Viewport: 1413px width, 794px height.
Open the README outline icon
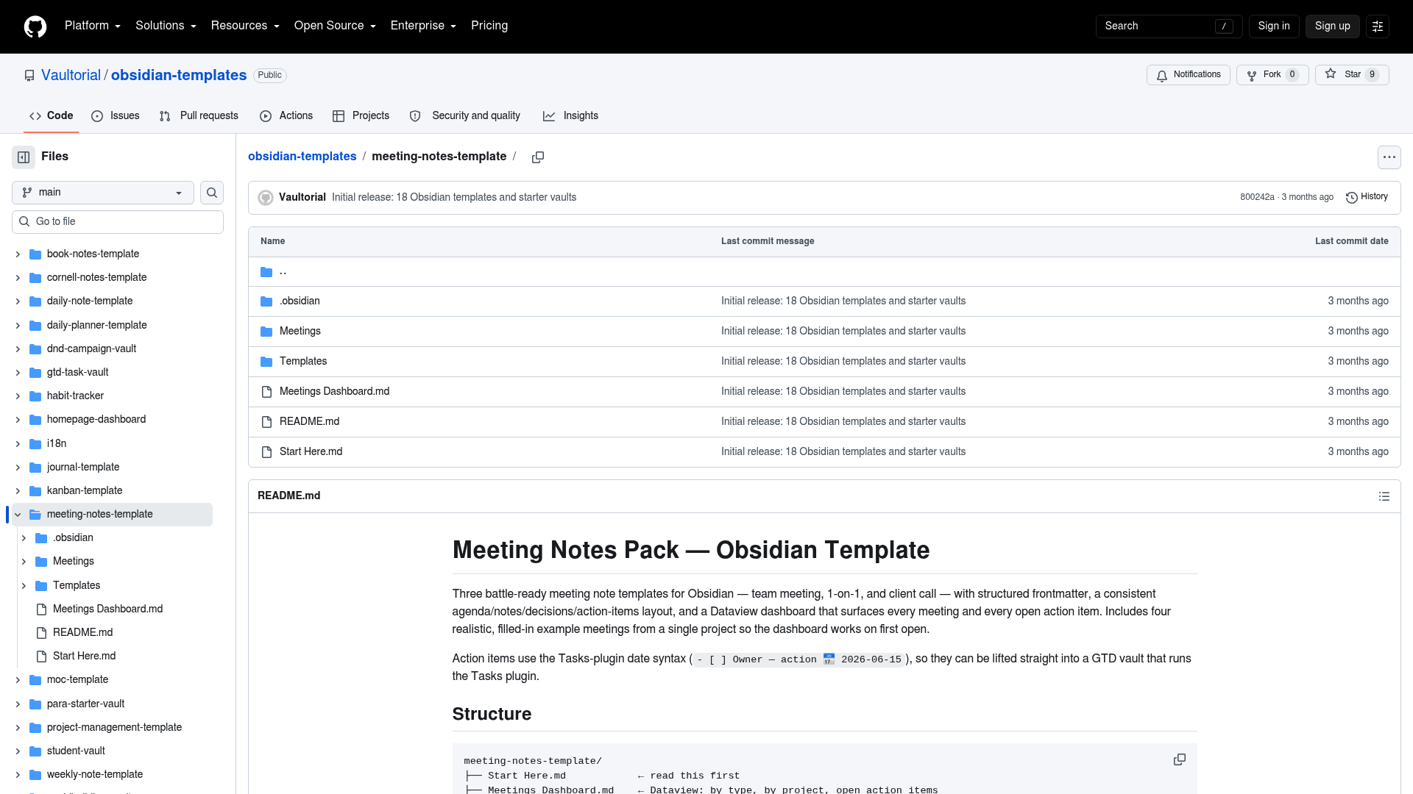pos(1384,496)
